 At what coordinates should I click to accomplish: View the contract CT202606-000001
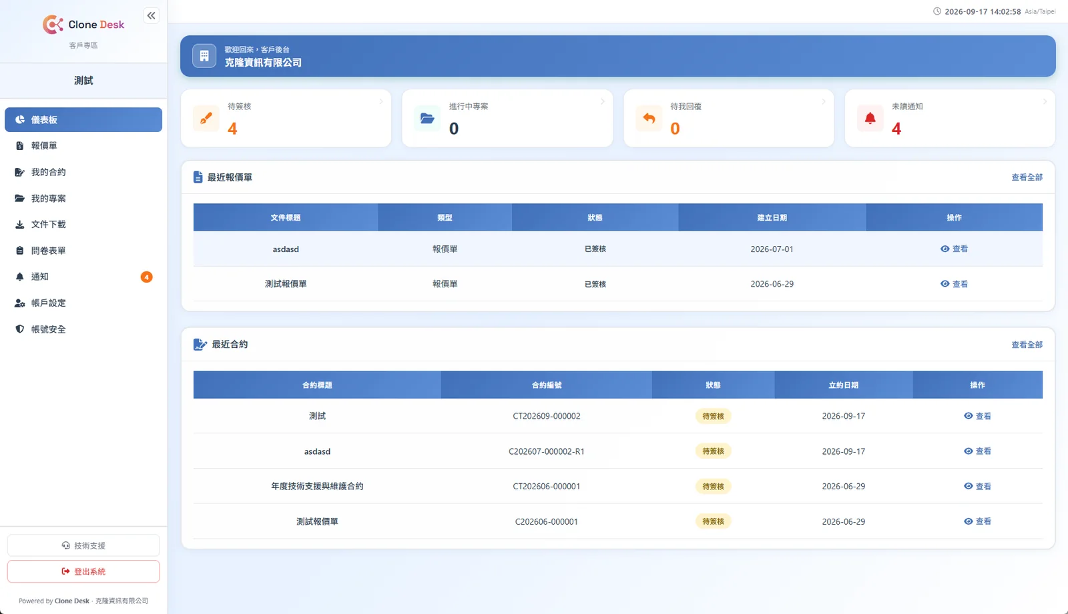click(x=977, y=487)
